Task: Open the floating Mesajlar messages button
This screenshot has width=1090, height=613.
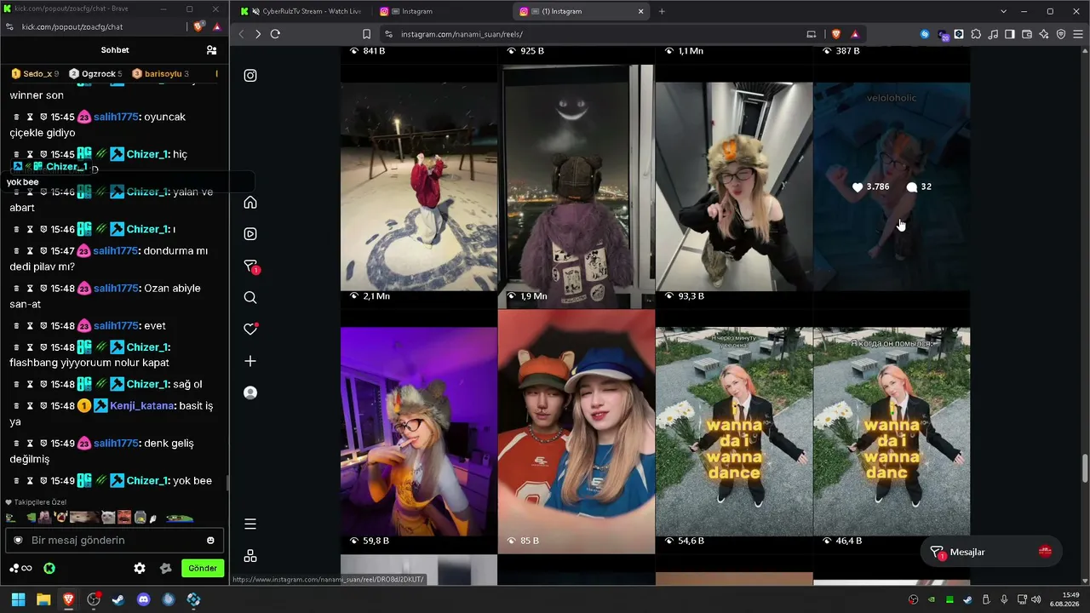Action: (x=991, y=553)
